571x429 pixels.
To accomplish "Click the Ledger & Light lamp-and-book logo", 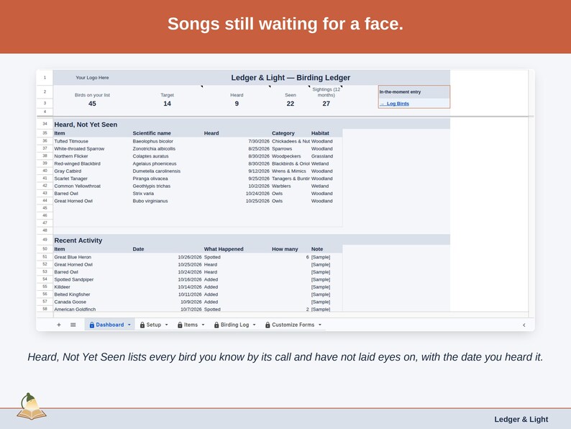I will 32,406.
